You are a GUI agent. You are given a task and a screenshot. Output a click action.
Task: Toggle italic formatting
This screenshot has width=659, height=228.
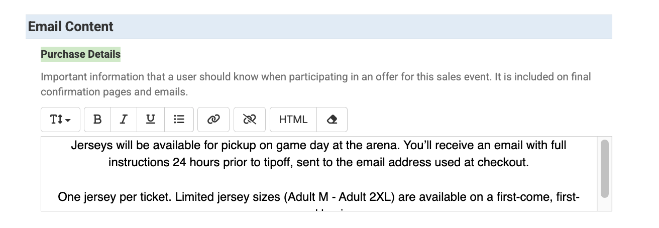[123, 120]
